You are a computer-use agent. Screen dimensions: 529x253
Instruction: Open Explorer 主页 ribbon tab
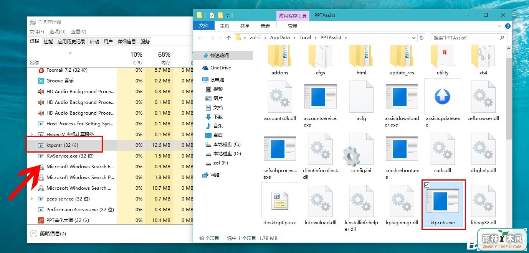coord(225,26)
